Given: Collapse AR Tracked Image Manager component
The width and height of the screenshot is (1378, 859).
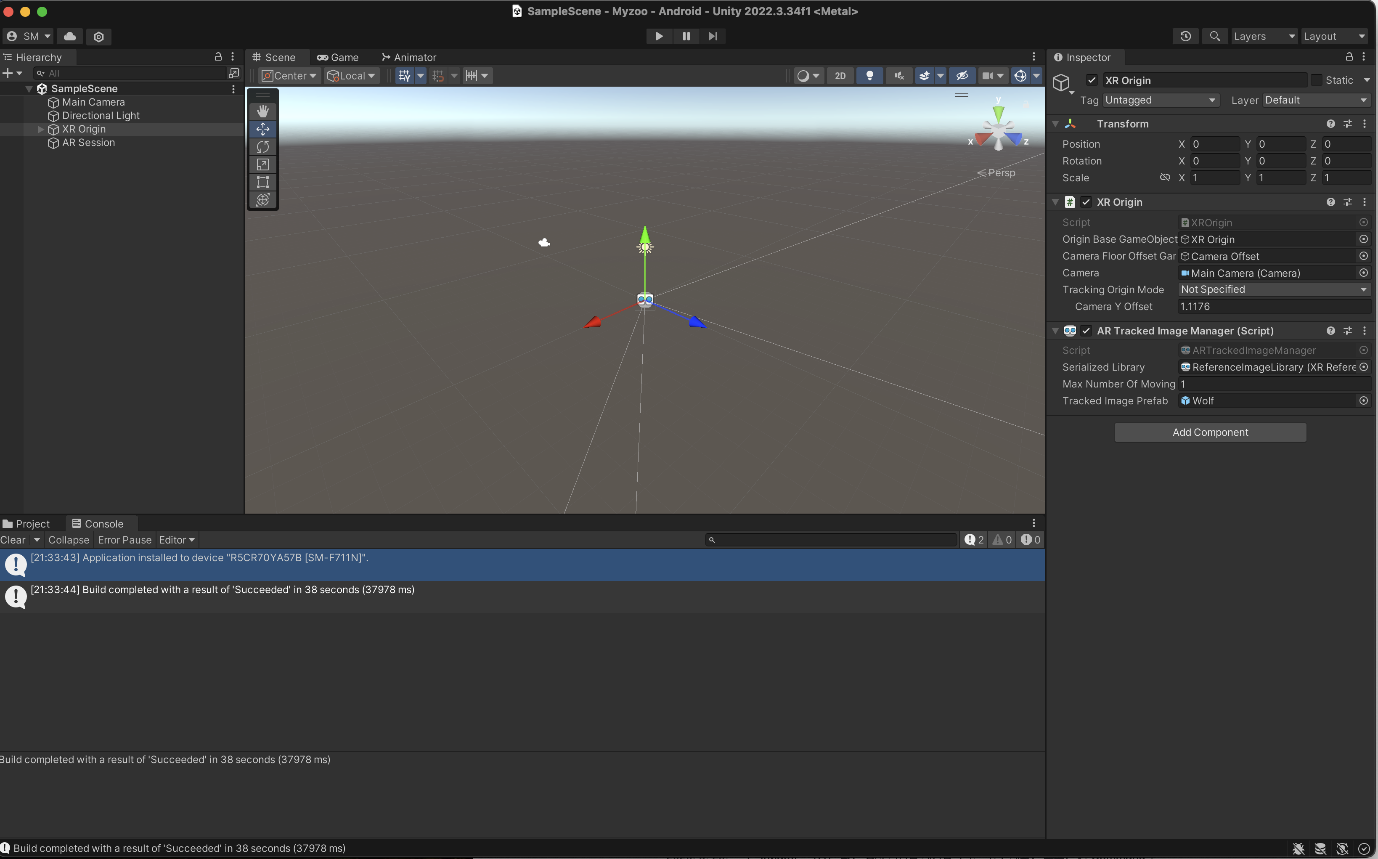Looking at the screenshot, I should point(1055,331).
